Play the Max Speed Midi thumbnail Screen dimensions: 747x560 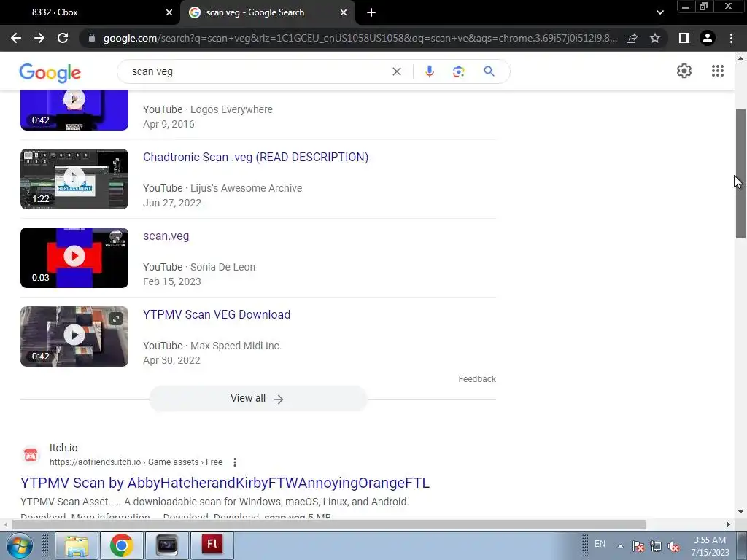[x=74, y=336]
